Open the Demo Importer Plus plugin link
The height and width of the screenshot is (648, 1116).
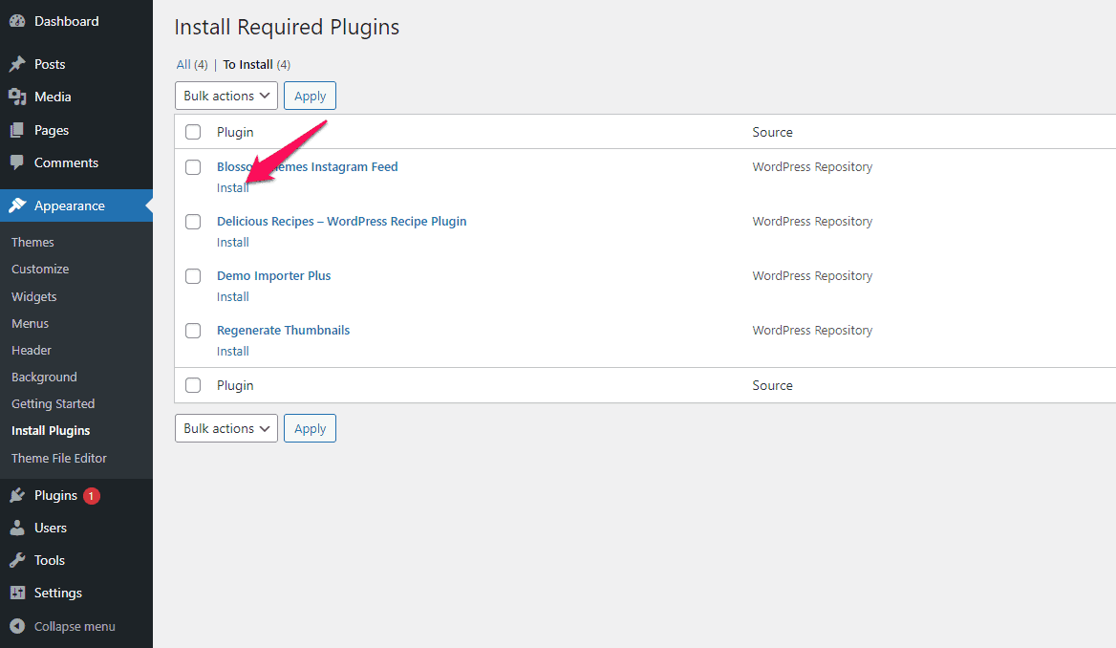pyautogui.click(x=274, y=275)
